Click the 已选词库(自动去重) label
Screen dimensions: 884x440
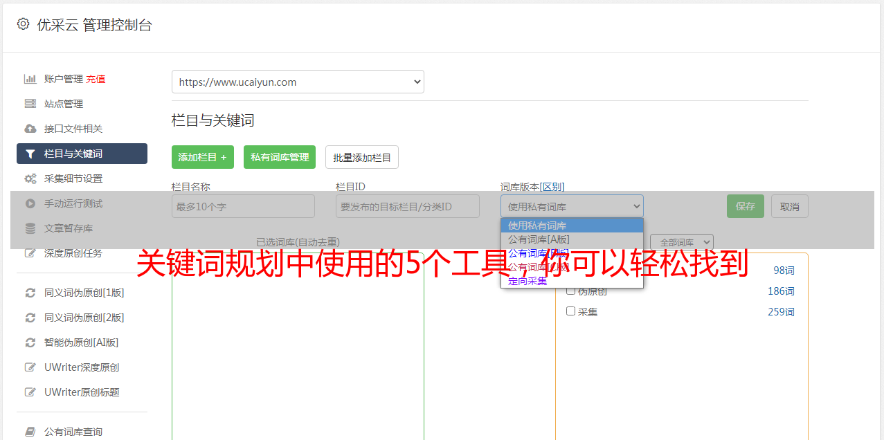[298, 242]
